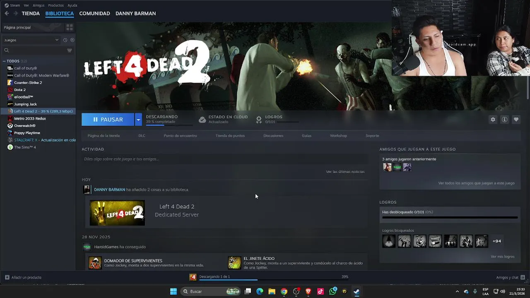Open Windows Start menu
The height and width of the screenshot is (298, 530).
(173, 291)
